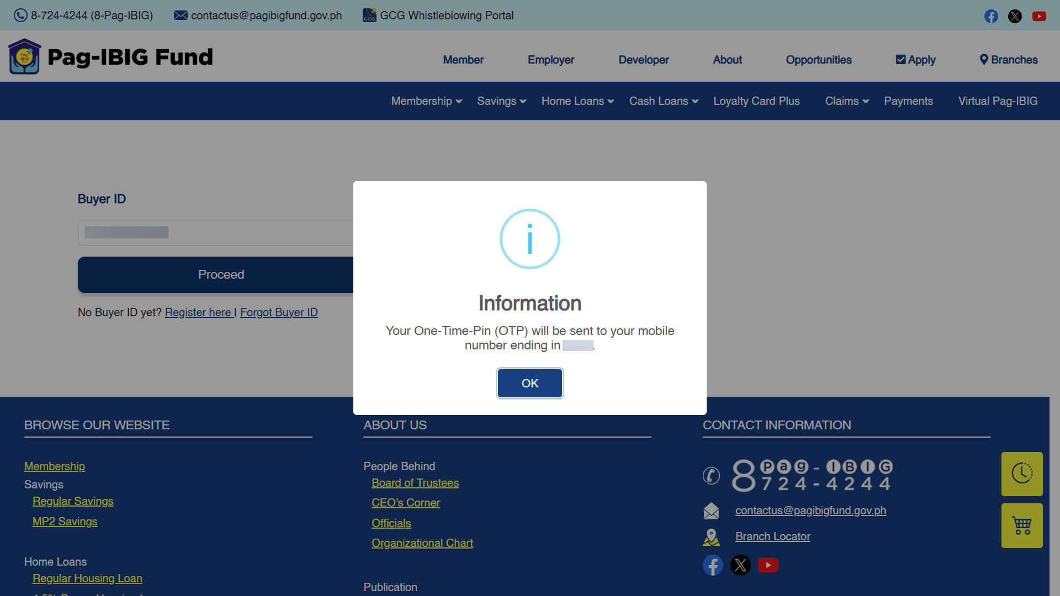This screenshot has width=1060, height=596.
Task: Click the Apply text in the header
Action: click(x=922, y=60)
